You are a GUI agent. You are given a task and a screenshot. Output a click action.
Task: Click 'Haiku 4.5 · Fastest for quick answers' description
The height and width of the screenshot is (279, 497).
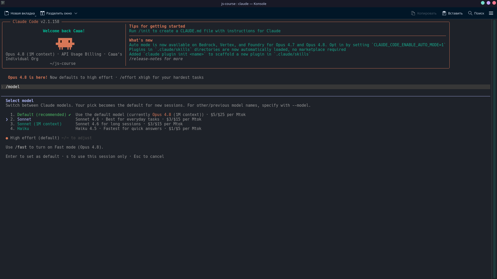point(119,129)
